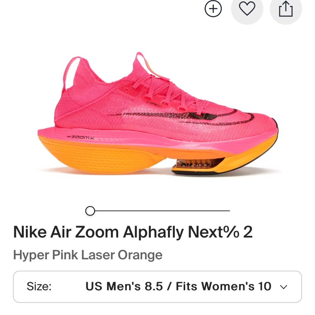The width and height of the screenshot is (315, 315).
Task: Click the size box below the colorway name
Action: [157, 286]
